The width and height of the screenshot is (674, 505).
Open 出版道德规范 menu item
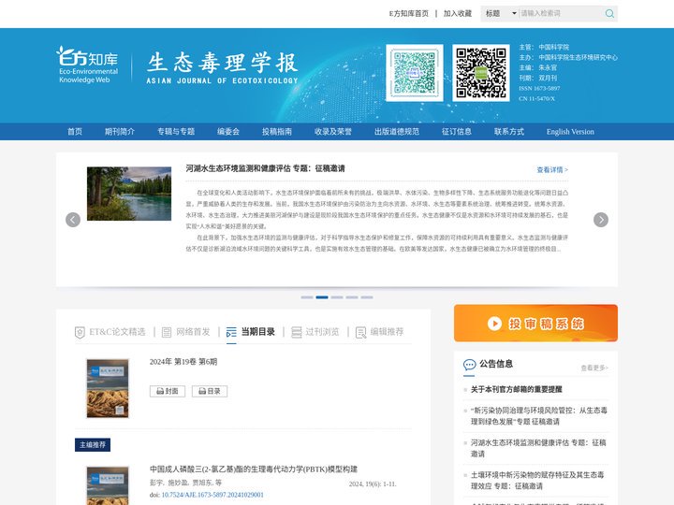(x=397, y=132)
